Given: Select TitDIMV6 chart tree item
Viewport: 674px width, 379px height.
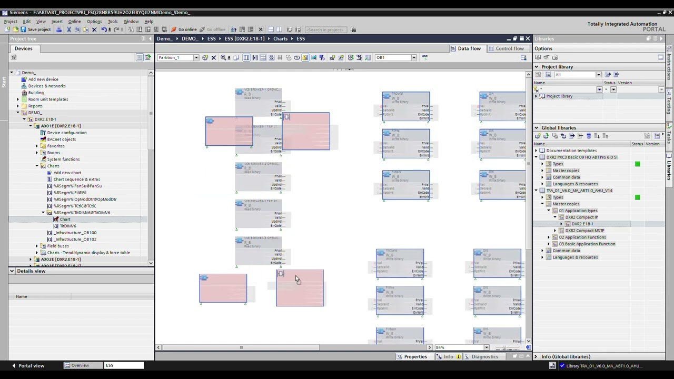Looking at the screenshot, I should (x=67, y=226).
